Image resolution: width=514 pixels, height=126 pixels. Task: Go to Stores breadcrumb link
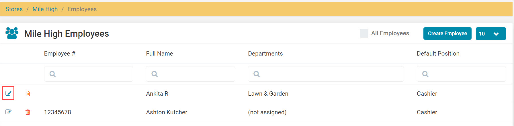pos(14,9)
